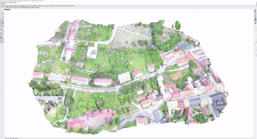
Task: Switch to the Front viewport tab
Action: click(x=14, y=138)
